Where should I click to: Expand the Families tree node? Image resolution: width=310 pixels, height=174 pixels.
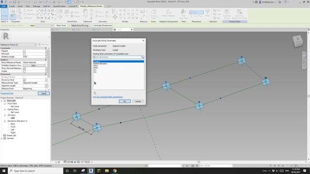(2, 139)
